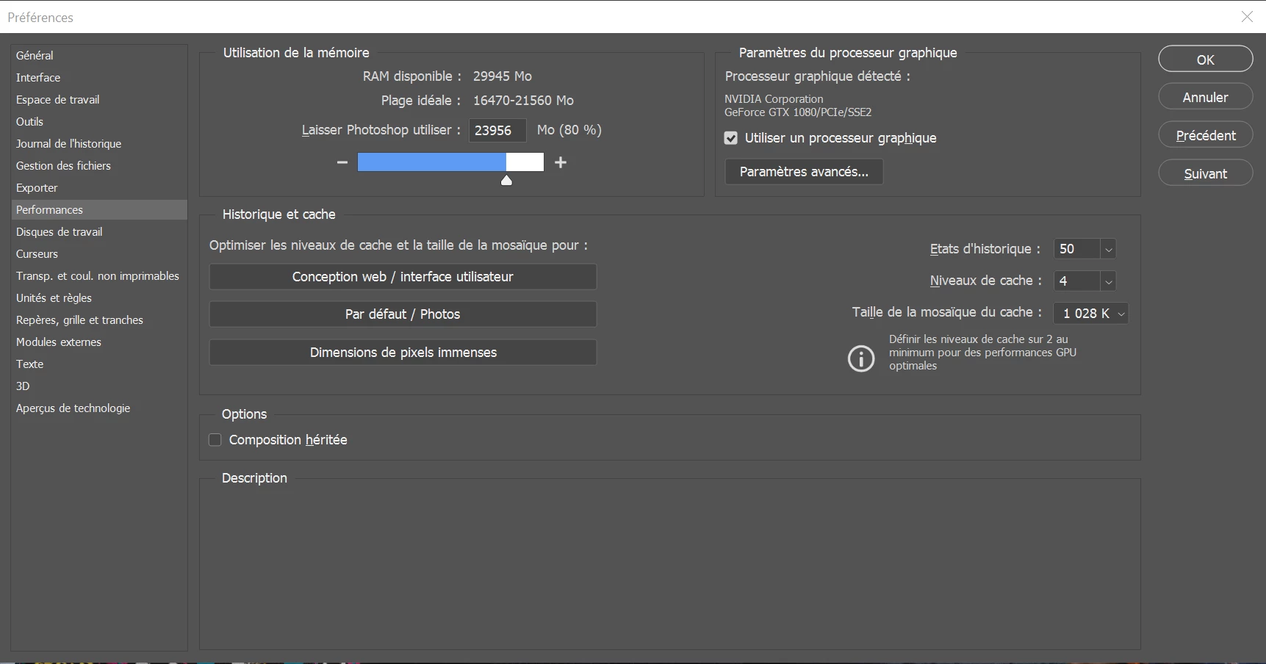Choose 'Conception web / interface utilisateur' preset
The image size is (1266, 664).
tap(403, 277)
